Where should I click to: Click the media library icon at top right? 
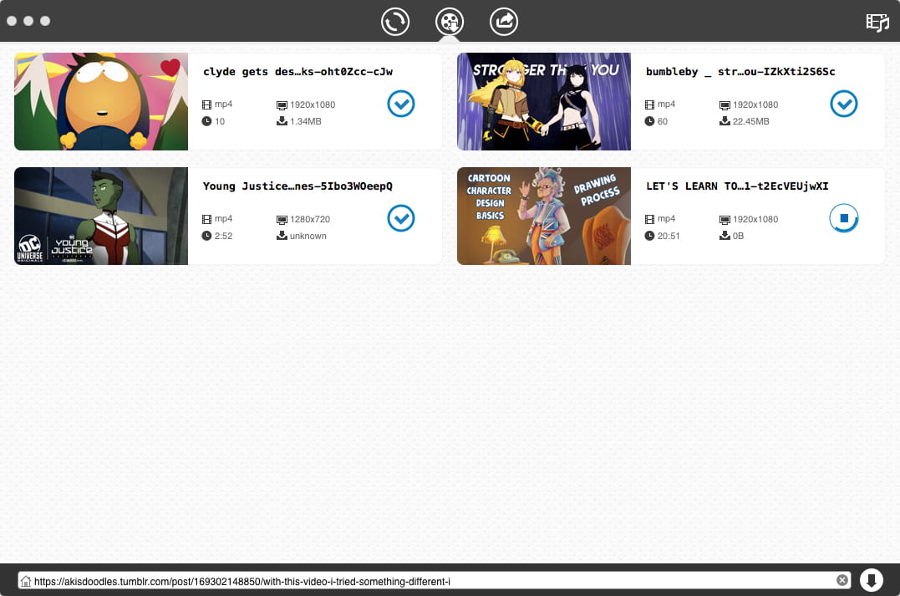coord(877,23)
